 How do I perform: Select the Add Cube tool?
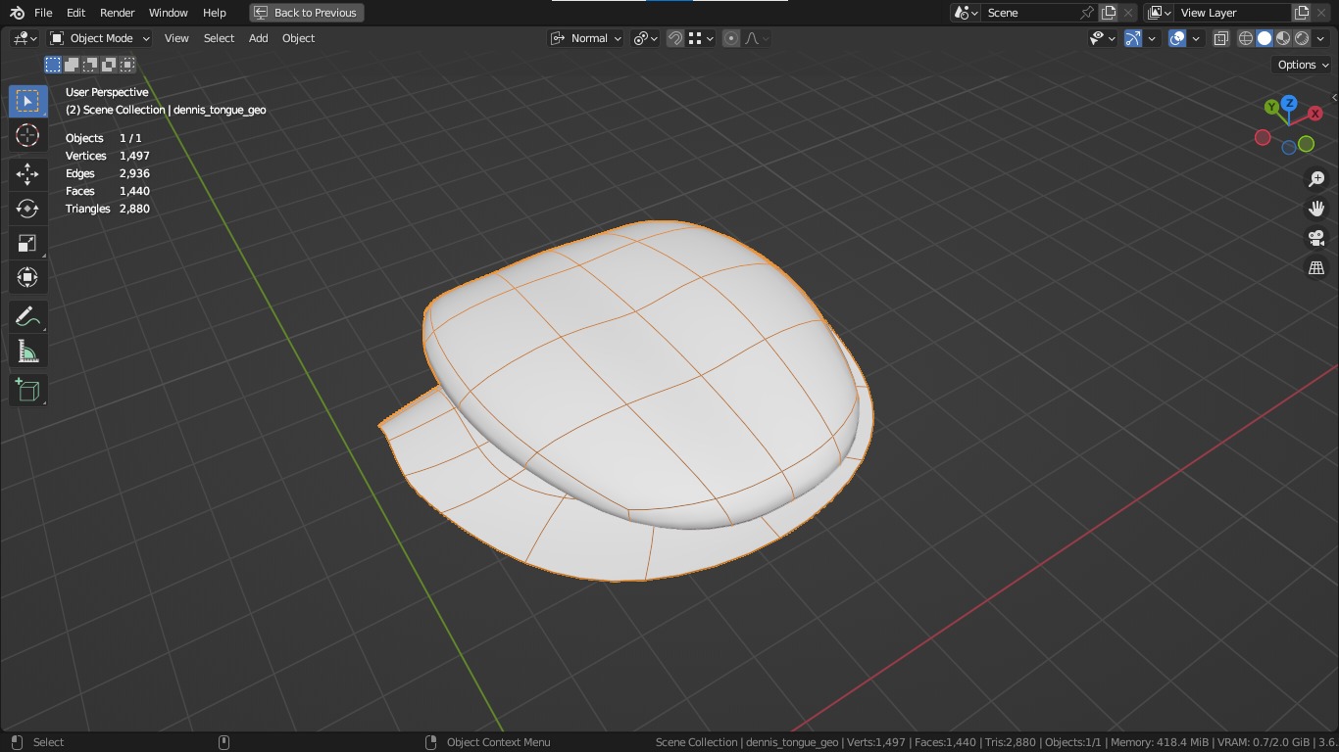point(27,391)
